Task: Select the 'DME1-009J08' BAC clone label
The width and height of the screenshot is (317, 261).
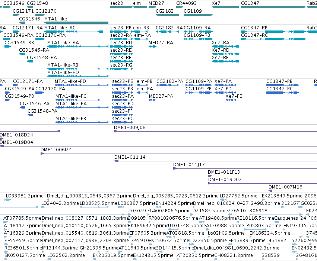Action: click(x=130, y=128)
